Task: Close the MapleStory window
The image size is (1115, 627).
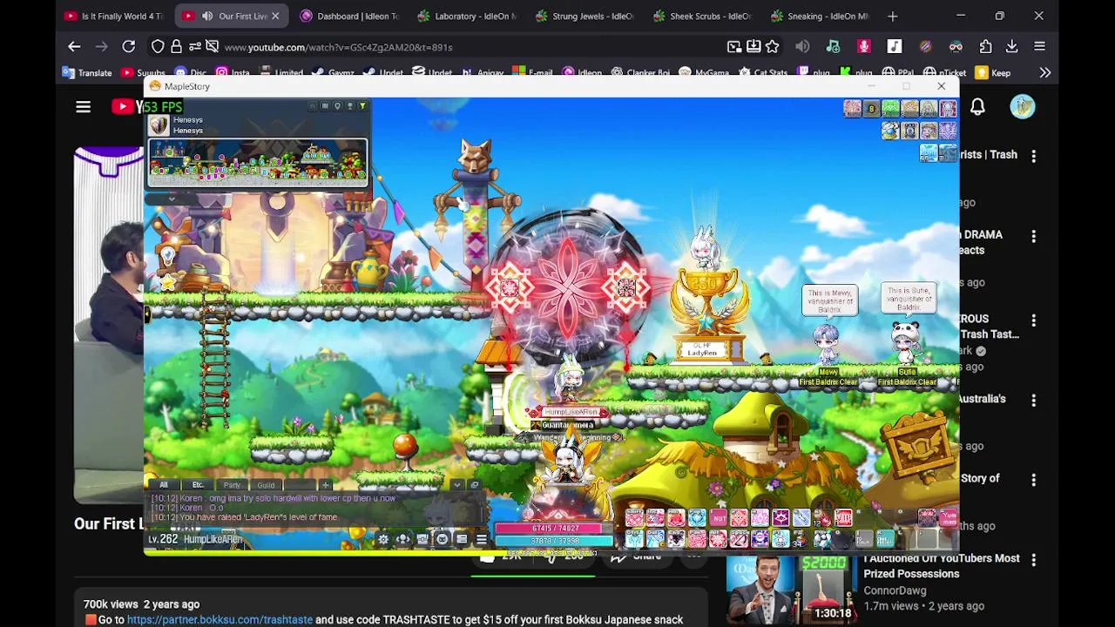Action: 941,86
